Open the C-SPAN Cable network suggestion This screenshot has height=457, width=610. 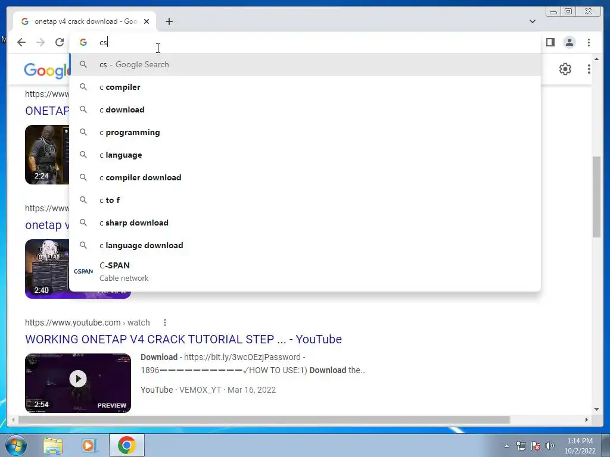[305, 271]
